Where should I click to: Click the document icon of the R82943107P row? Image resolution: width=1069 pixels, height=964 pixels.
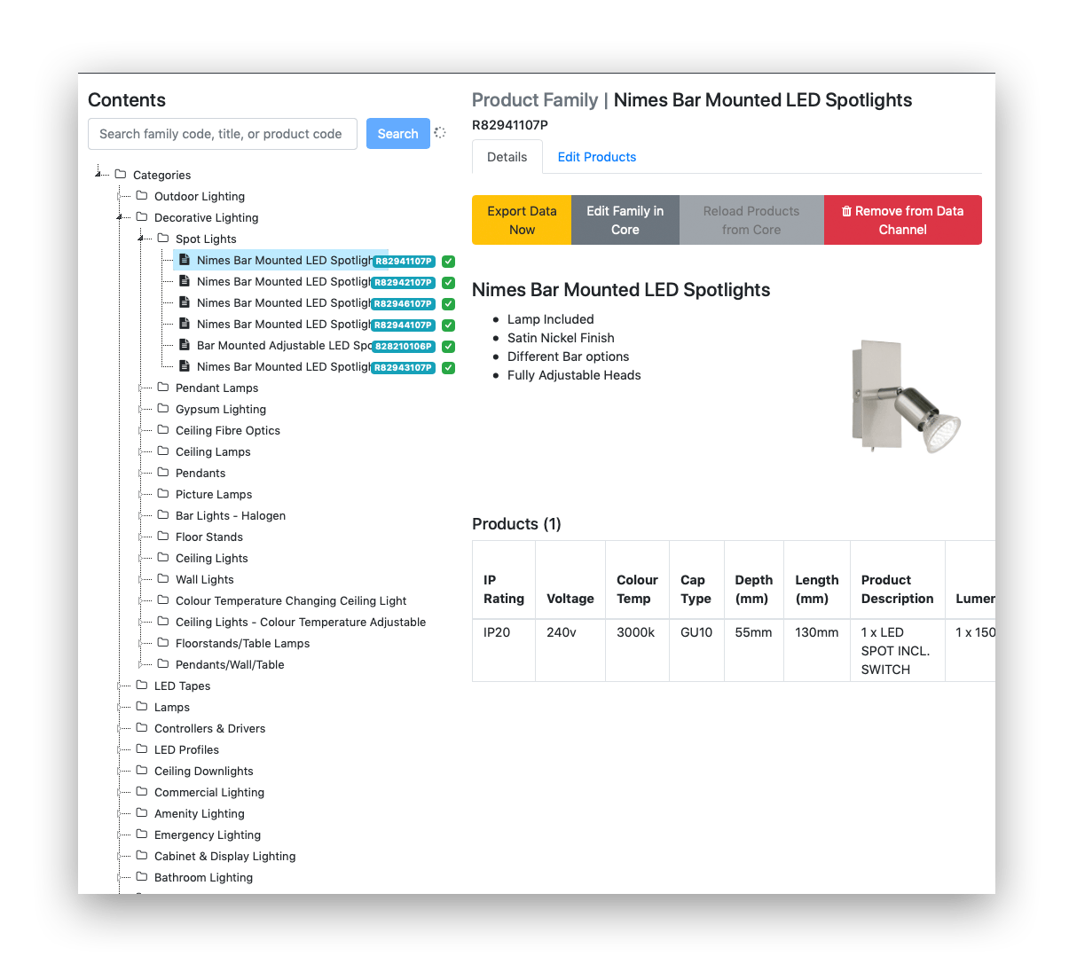coord(185,366)
